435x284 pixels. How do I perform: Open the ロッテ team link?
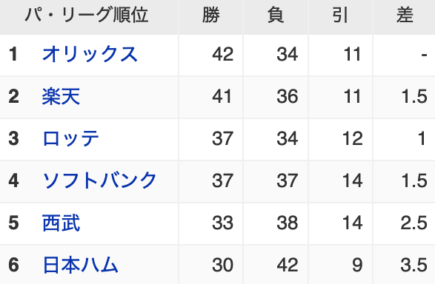click(x=70, y=138)
